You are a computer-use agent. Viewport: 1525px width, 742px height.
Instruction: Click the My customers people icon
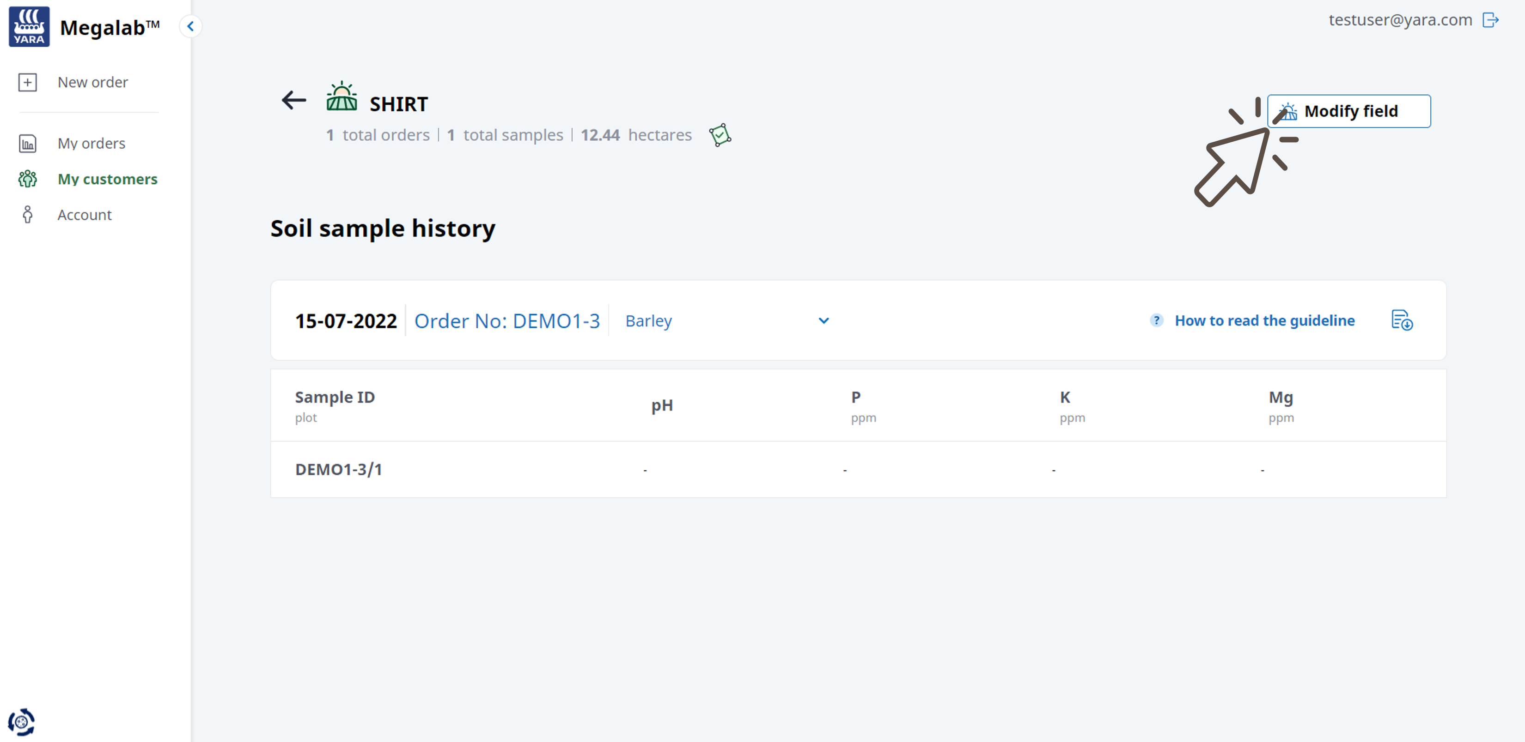coord(27,179)
